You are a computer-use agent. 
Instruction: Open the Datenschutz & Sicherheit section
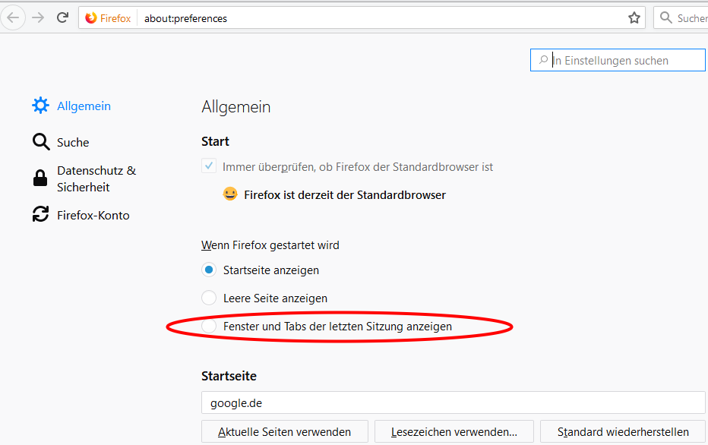click(x=96, y=178)
